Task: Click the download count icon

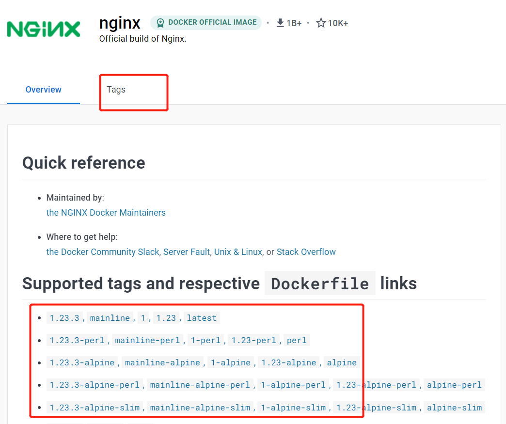Action: (x=280, y=23)
